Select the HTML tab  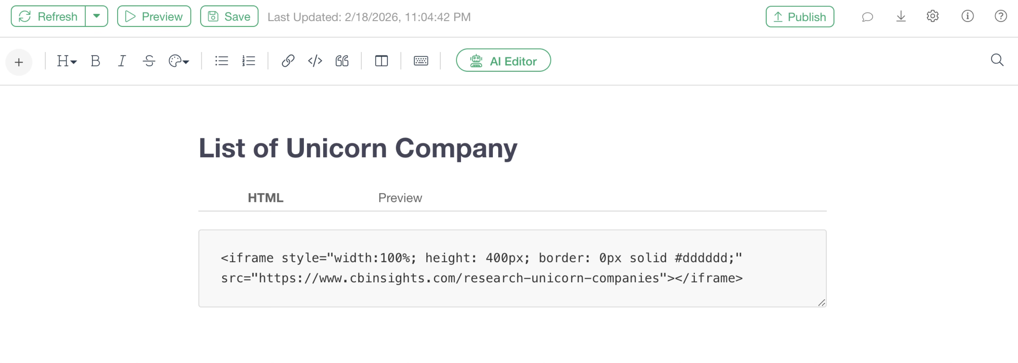coord(266,197)
